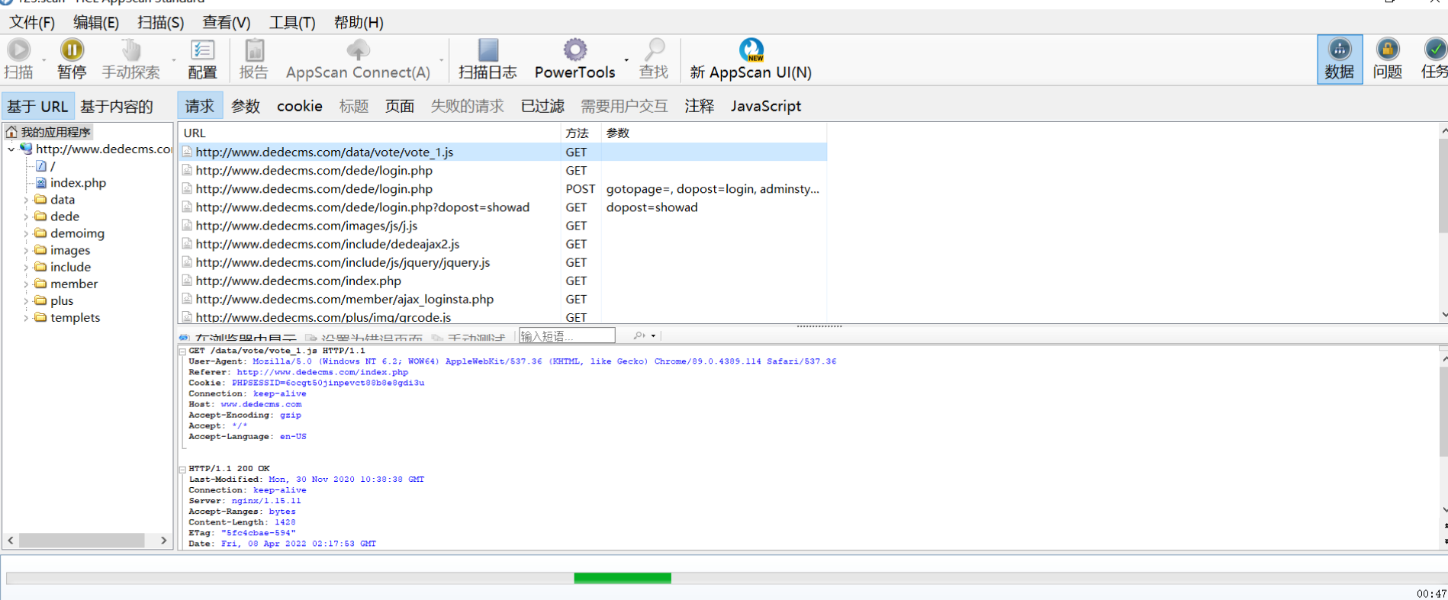Image resolution: width=1448 pixels, height=600 pixels.
Task: Select the plus folder
Action: coord(62,300)
